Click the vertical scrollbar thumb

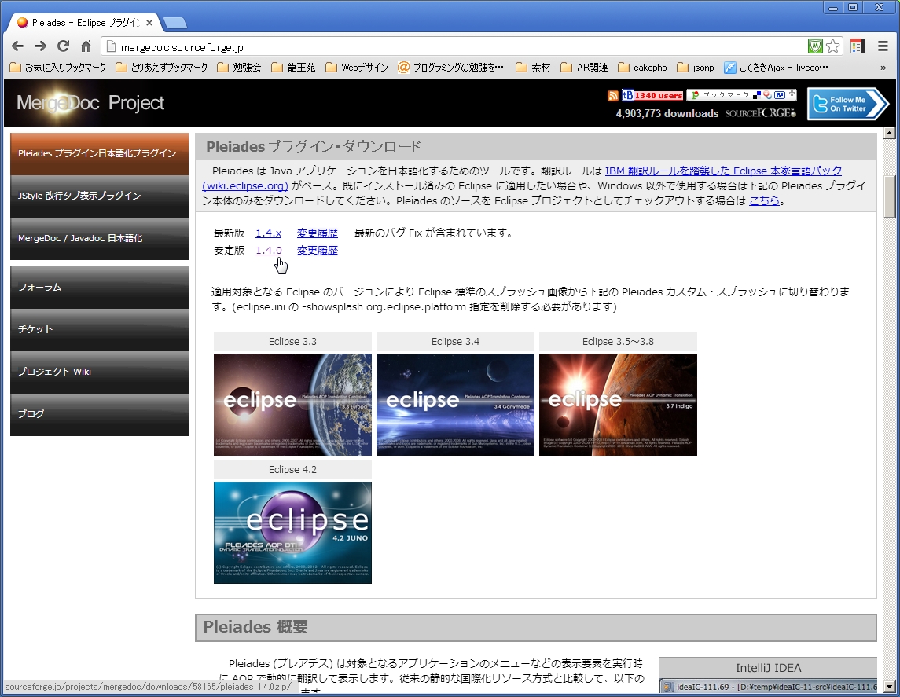coord(889,196)
